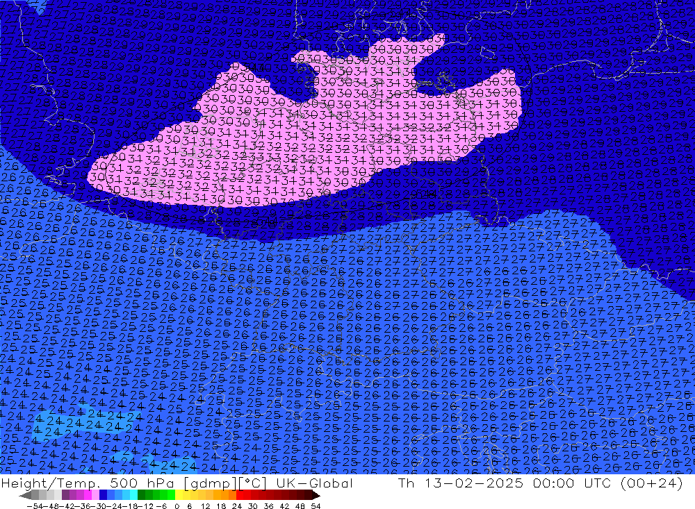Click the (00+24) forecast offset text
Screen dimensions: 695x509
point(652,484)
